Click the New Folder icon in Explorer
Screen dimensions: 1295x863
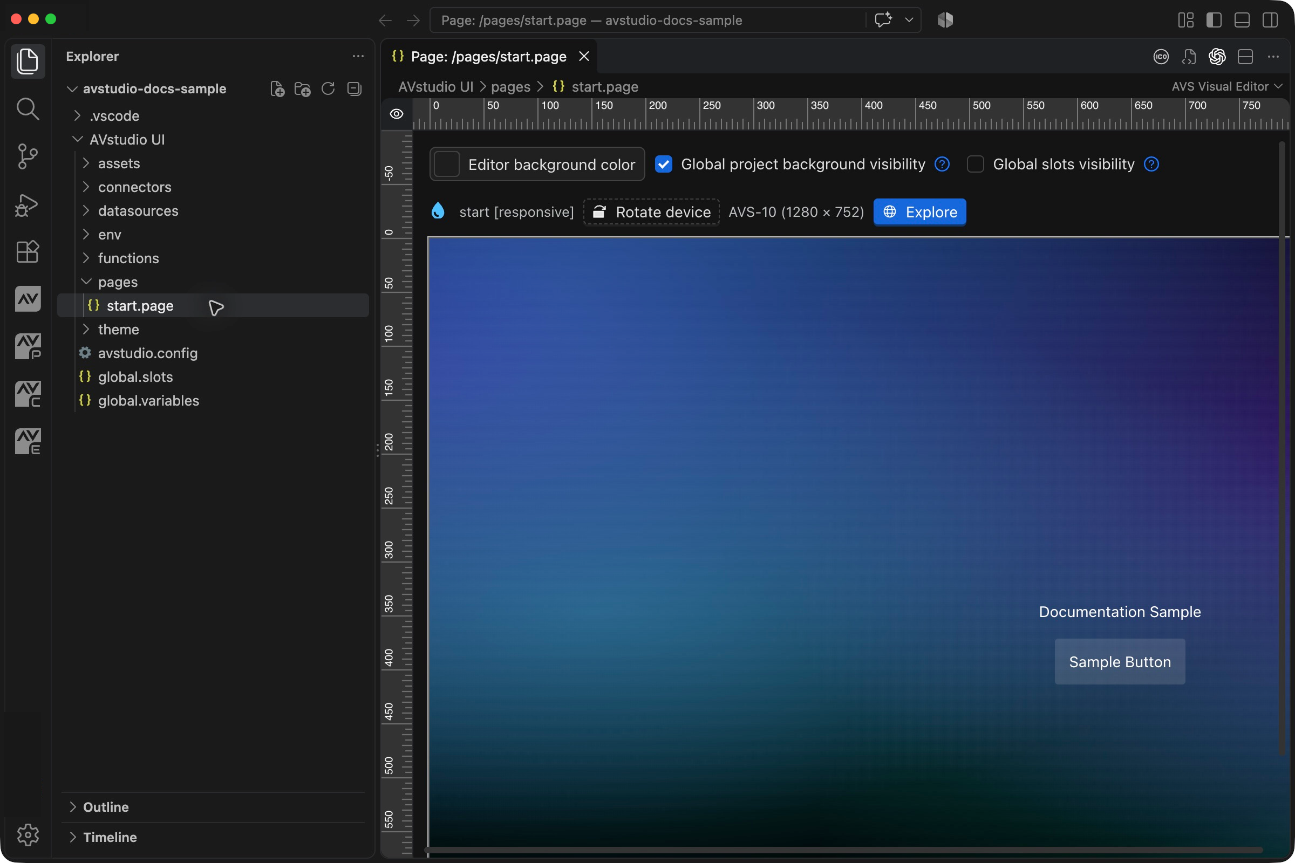(x=303, y=88)
